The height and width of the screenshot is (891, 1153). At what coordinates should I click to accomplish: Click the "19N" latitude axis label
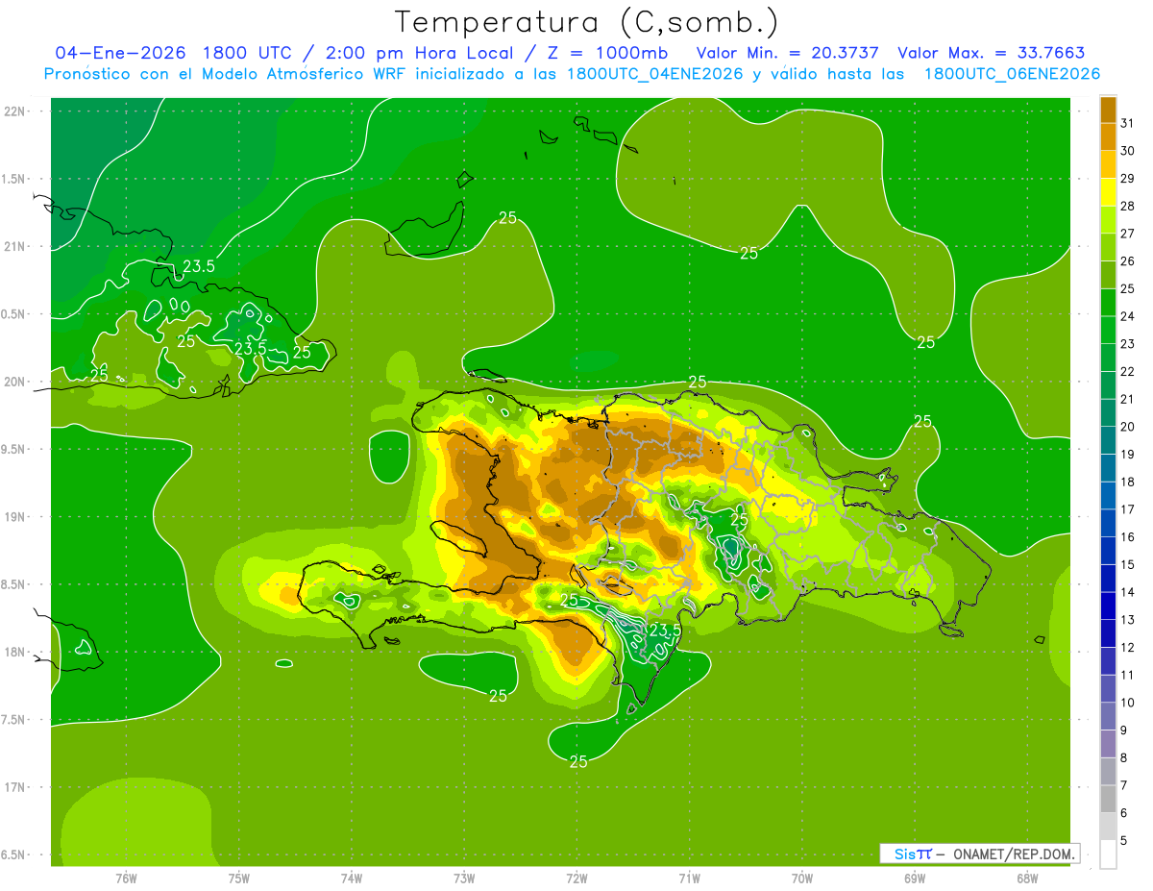(x=16, y=516)
